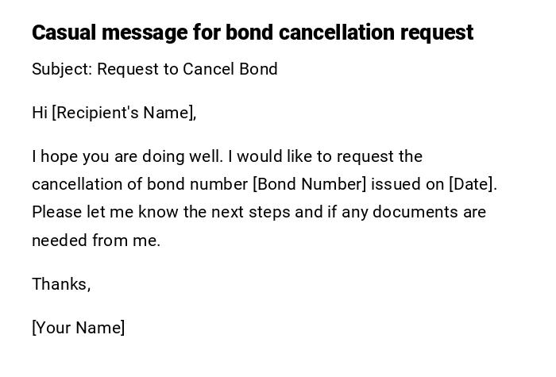
Task: Click the "Hi" greeting word
Action: pyautogui.click(x=40, y=113)
